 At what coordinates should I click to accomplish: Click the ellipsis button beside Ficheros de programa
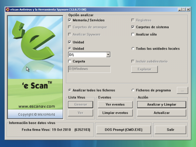[x=182, y=90]
